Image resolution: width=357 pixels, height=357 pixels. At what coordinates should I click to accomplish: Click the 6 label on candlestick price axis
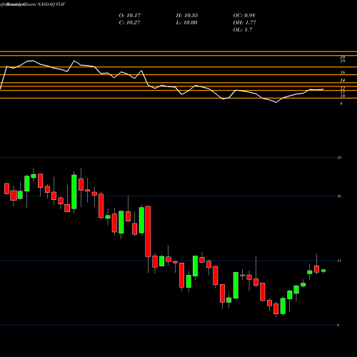[x=338, y=325]
